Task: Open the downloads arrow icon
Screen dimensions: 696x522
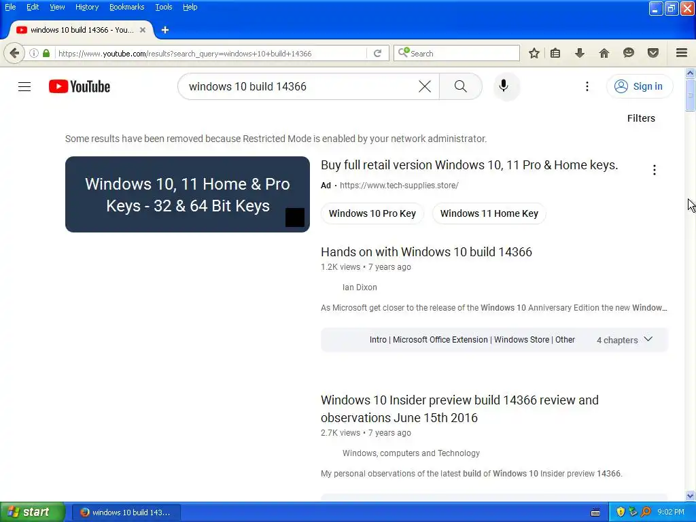Action: pos(579,53)
